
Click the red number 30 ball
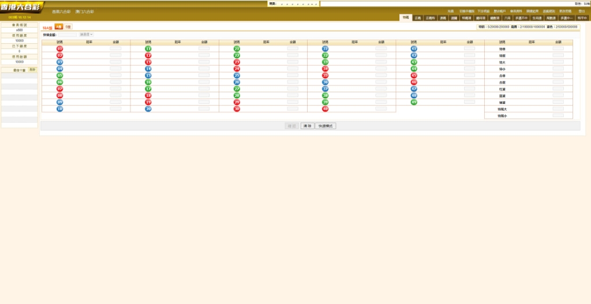(237, 109)
